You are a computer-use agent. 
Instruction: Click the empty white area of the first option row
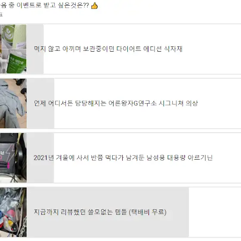212,49
